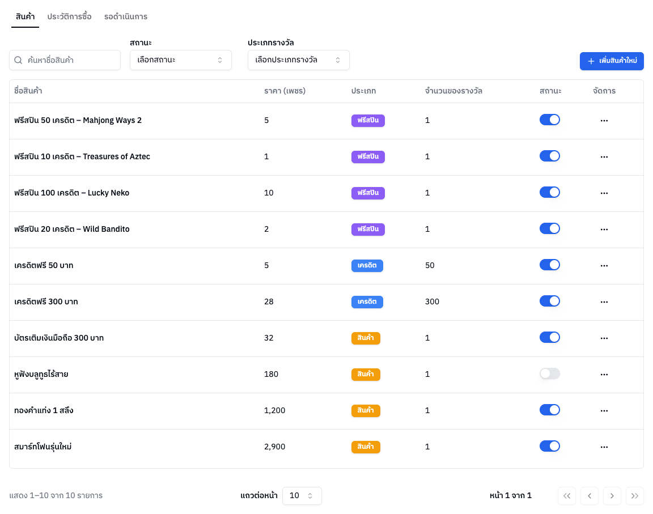
Task: Open actions menu for Mahjong Ways 2 row
Action: (x=604, y=121)
